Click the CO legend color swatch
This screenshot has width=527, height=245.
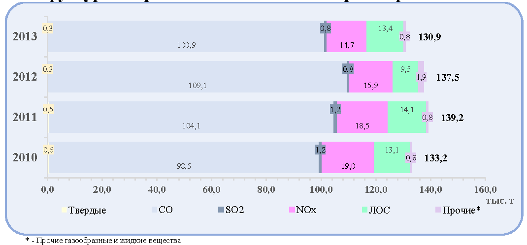click(x=154, y=210)
